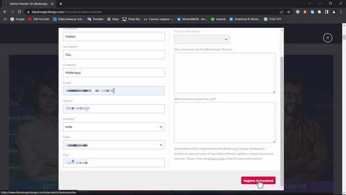Click the browser page's vertical scrollbar
346x195 pixels.
[x=344, y=37]
